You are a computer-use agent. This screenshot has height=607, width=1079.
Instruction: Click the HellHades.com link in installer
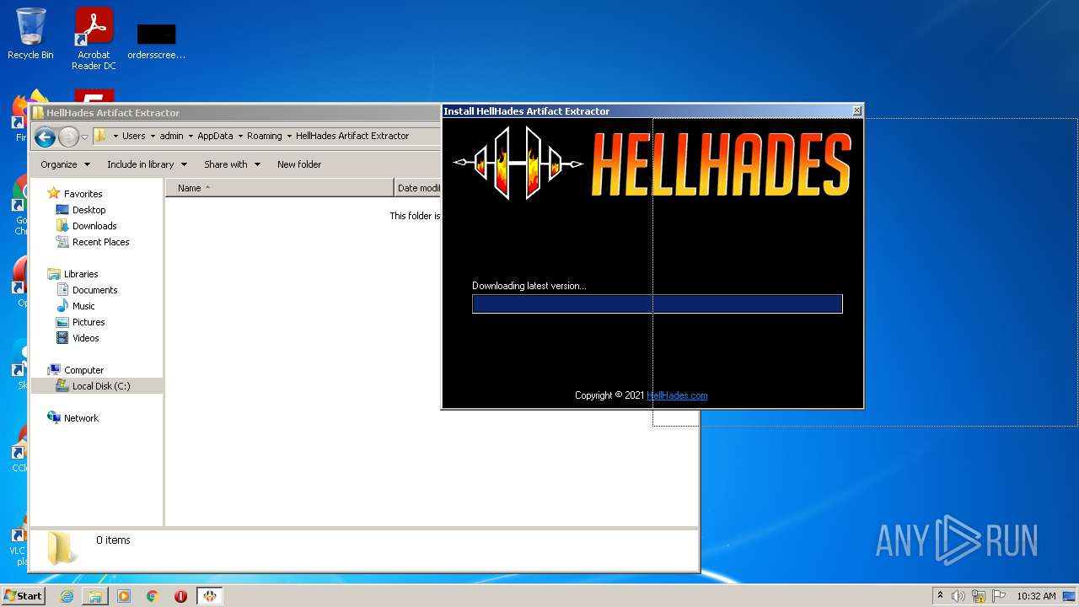[677, 395]
